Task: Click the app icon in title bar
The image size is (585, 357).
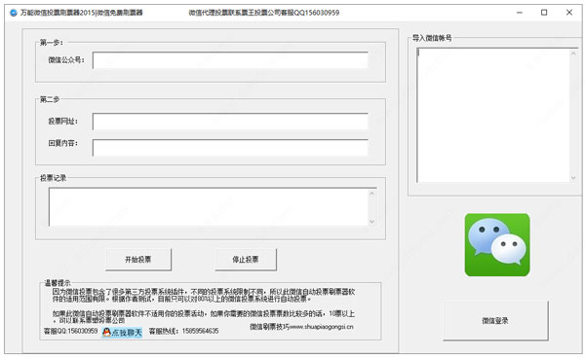Action: (x=14, y=13)
